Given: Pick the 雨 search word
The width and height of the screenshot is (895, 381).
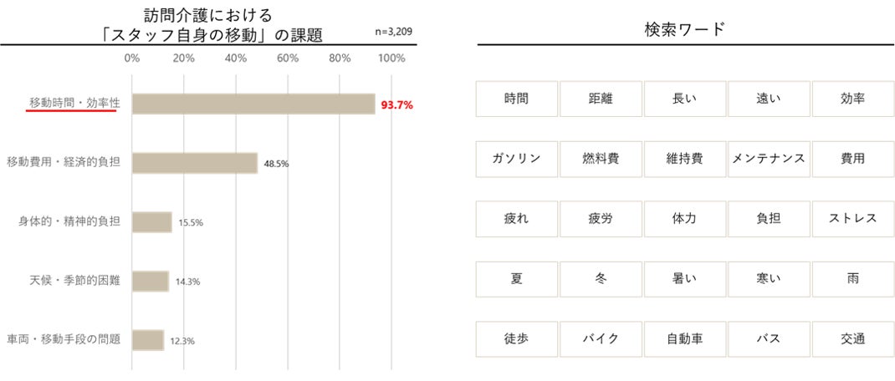Looking at the screenshot, I should (x=852, y=279).
